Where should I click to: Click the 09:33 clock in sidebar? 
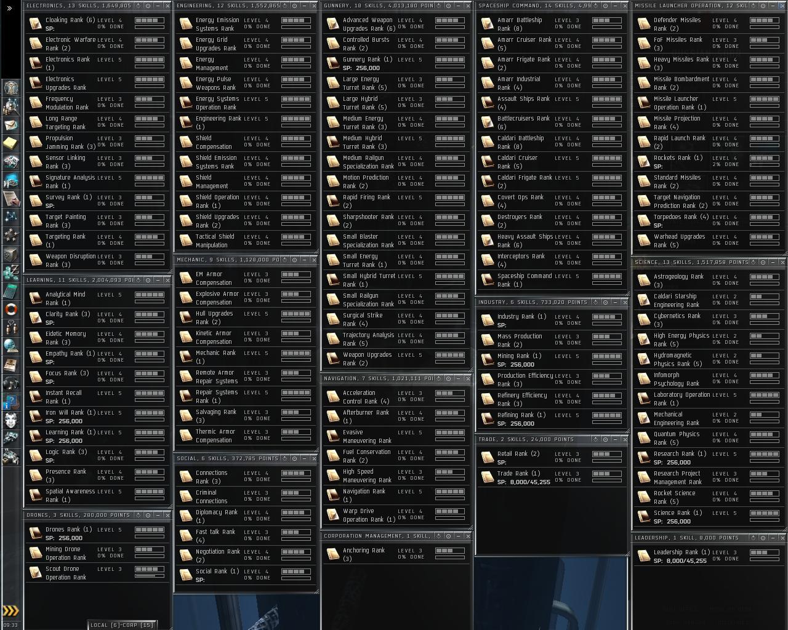pyautogui.click(x=10, y=625)
